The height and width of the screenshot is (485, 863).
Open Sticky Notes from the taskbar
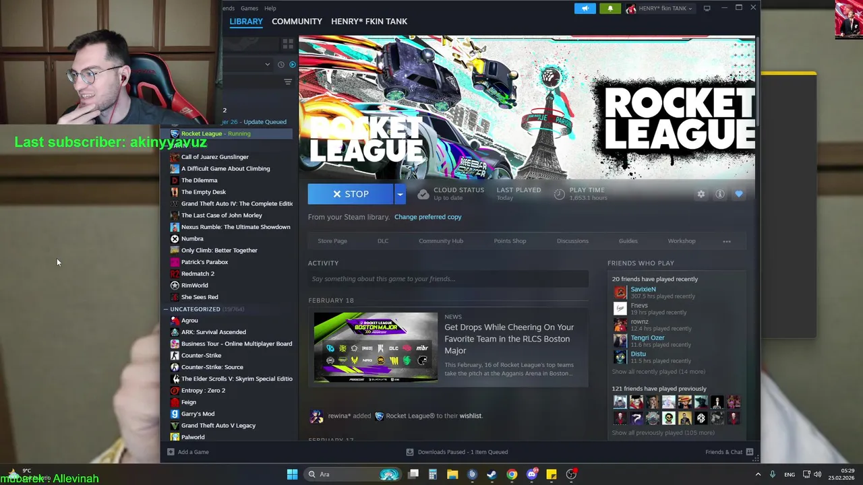pos(552,474)
